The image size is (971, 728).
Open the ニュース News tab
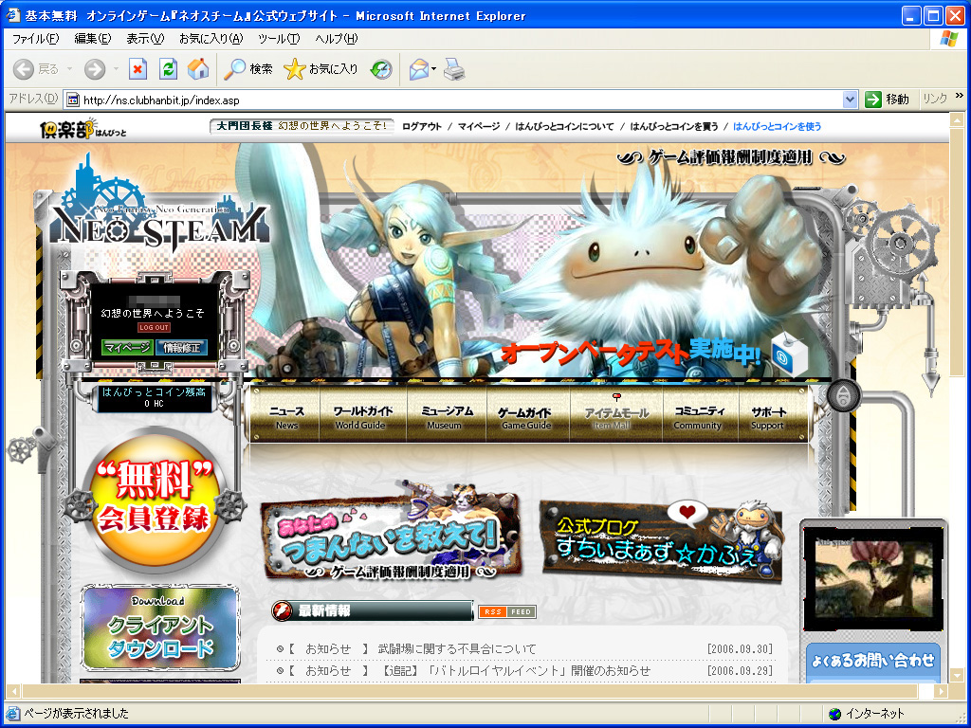pyautogui.click(x=286, y=417)
